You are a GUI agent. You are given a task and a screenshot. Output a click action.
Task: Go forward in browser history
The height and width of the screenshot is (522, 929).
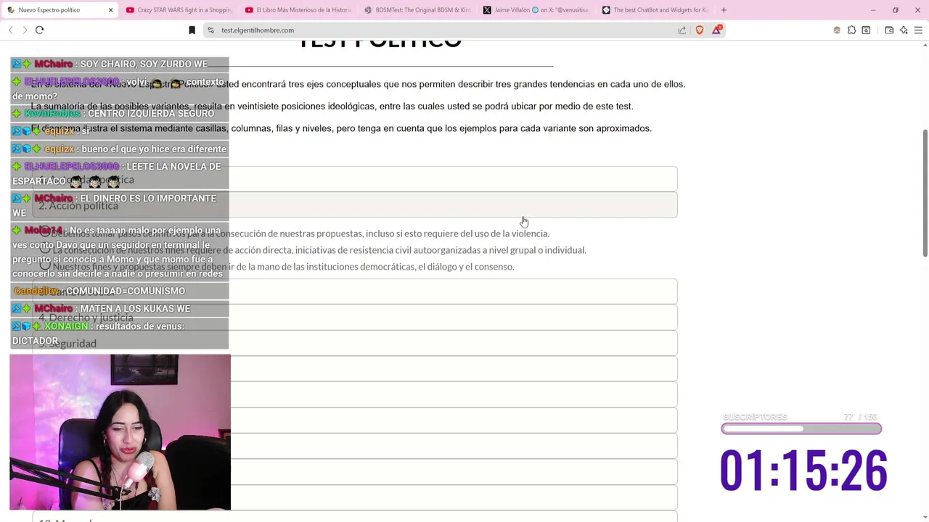25,30
